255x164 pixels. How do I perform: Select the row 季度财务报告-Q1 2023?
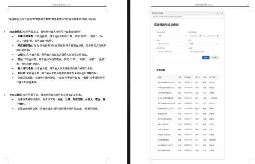click(187, 109)
